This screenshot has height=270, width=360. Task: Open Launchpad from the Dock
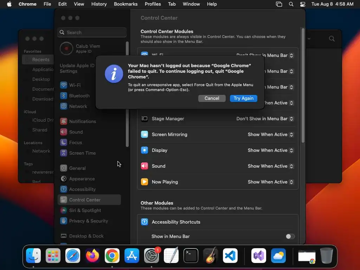pos(53,256)
